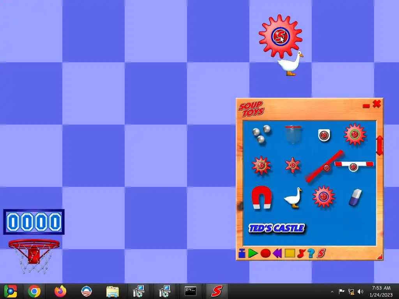Click the blue weight icon in toolbar
The height and width of the screenshot is (299, 399).
click(242, 253)
